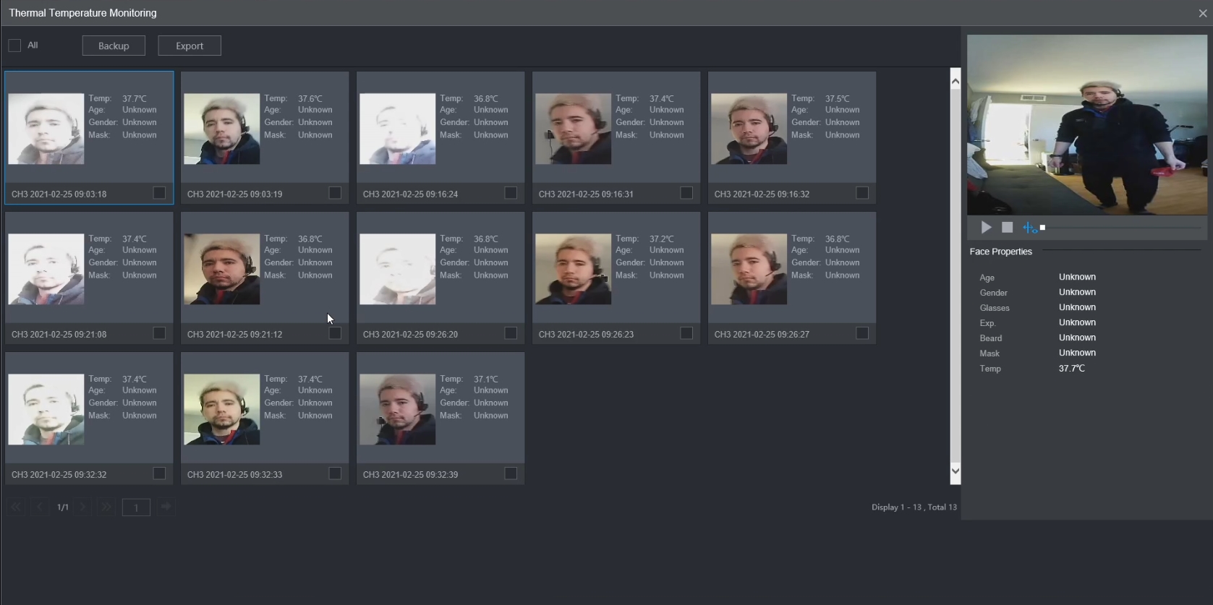Viewport: 1213px width, 605px height.
Task: Go to the next page of results
Action: (x=83, y=507)
